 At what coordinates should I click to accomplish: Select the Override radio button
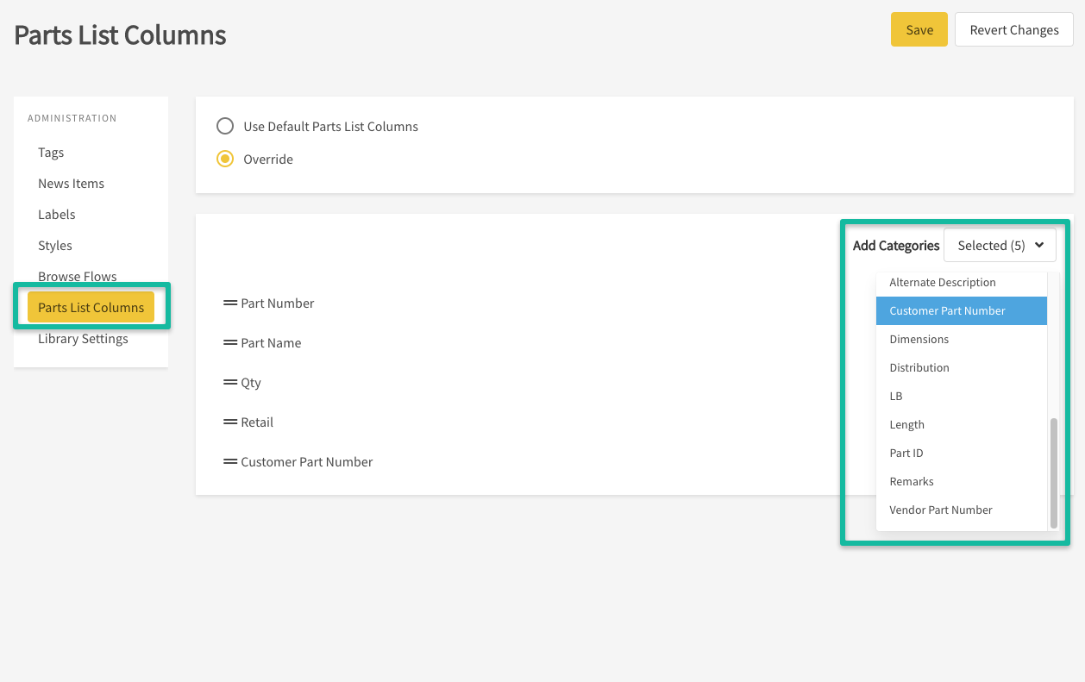click(x=225, y=159)
